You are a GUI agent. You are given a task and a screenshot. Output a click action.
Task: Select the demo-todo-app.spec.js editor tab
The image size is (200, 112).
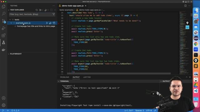[x=72, y=6]
